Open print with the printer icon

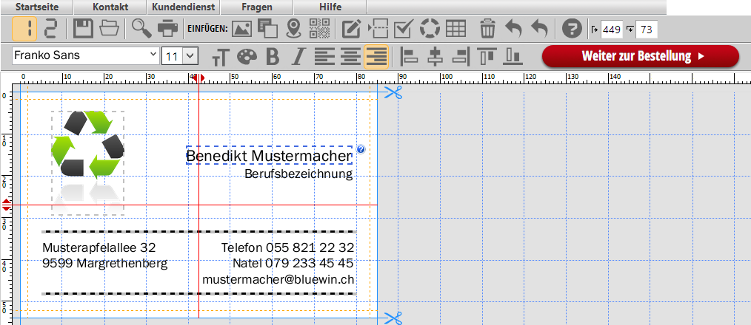tap(167, 30)
